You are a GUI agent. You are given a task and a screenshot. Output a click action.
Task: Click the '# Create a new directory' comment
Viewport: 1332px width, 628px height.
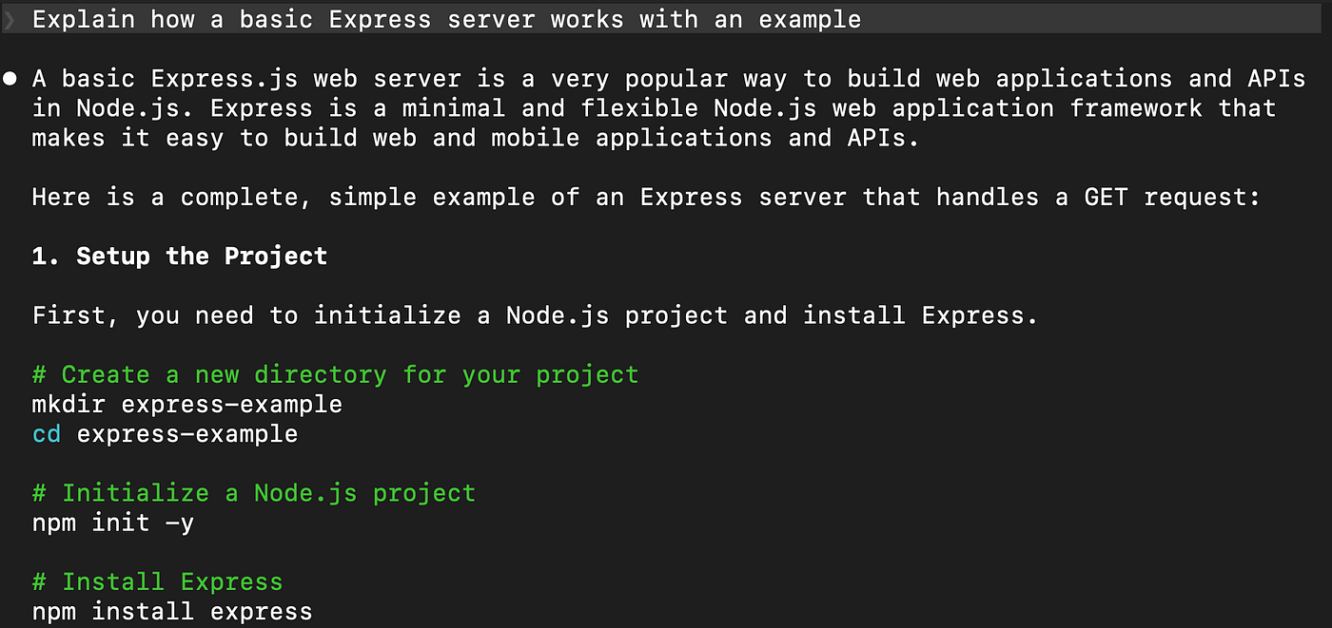click(x=336, y=375)
